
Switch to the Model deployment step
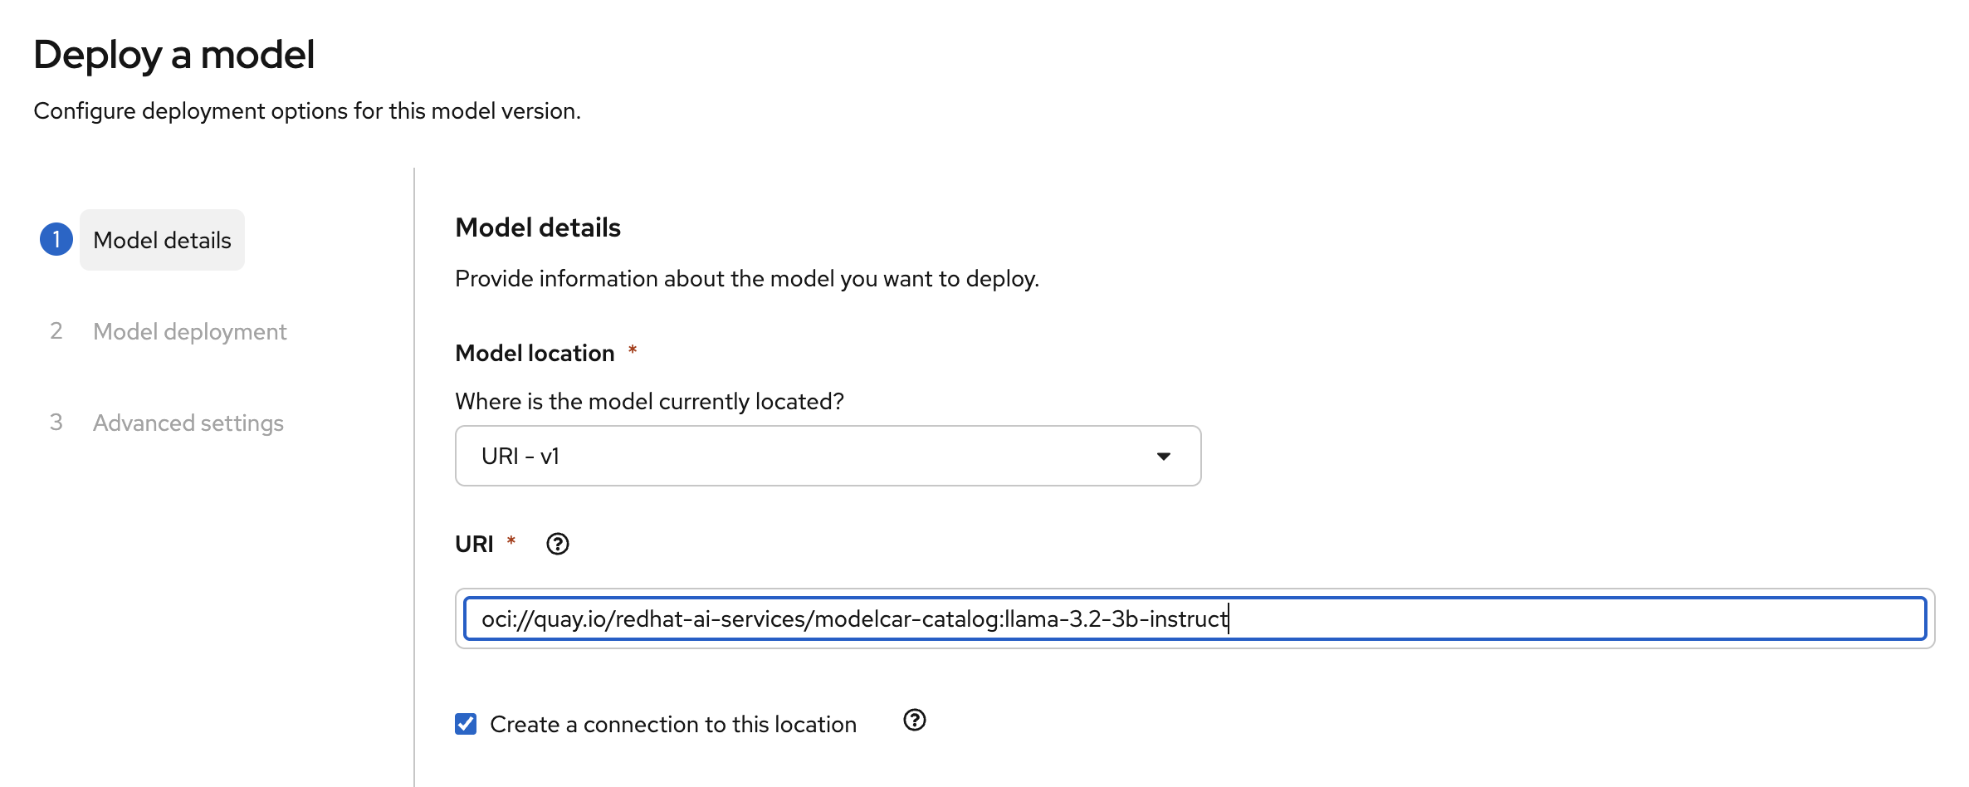189,330
